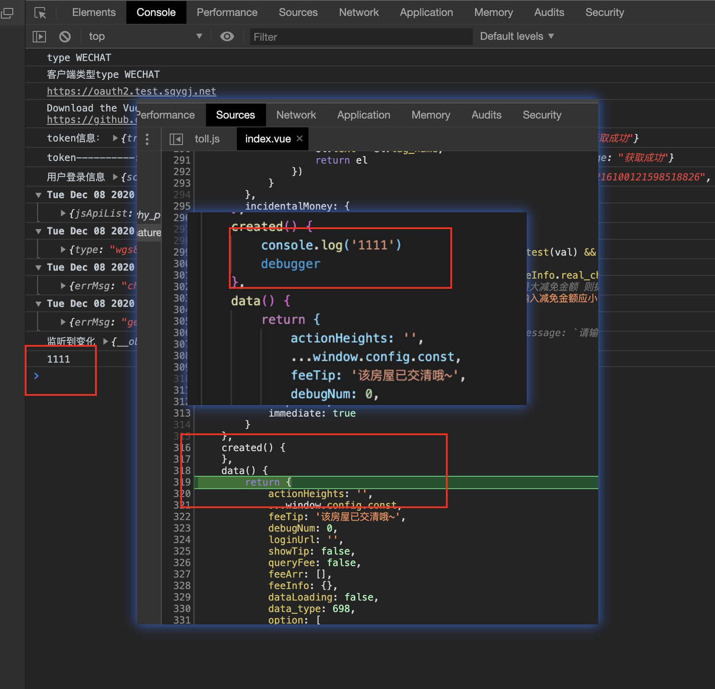Close the index.vue file tab
This screenshot has width=715, height=689.
coord(300,139)
